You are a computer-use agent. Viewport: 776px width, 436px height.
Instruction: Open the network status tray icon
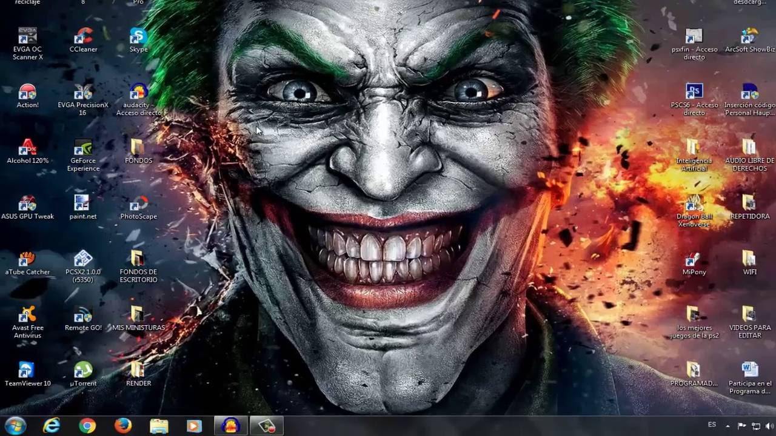point(755,426)
